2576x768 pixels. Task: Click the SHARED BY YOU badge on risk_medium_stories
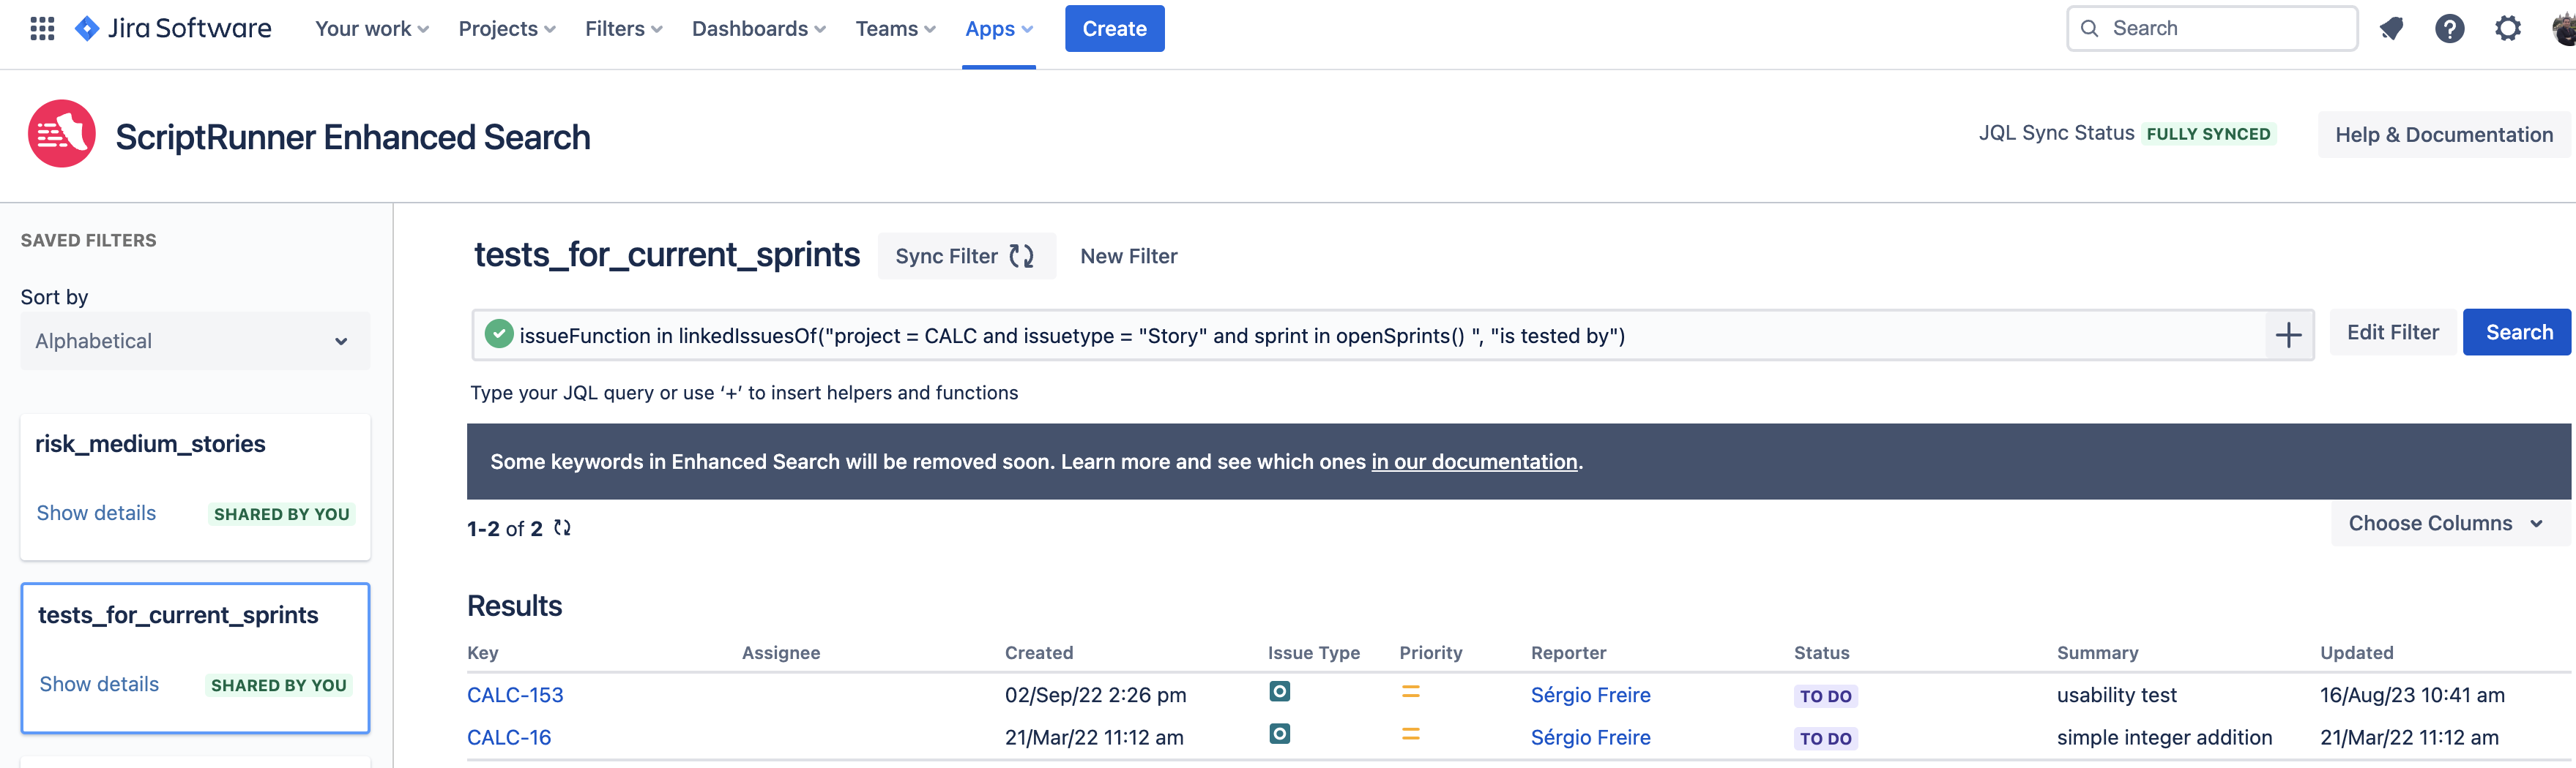[281, 514]
